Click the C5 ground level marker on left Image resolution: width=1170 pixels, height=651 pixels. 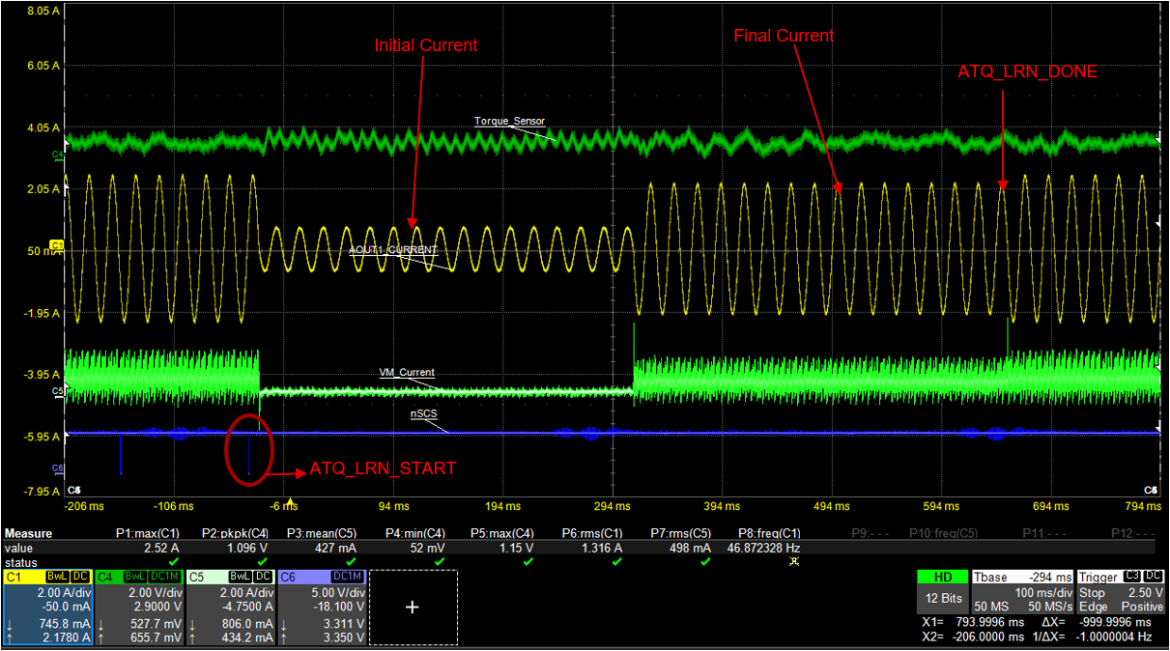point(57,391)
